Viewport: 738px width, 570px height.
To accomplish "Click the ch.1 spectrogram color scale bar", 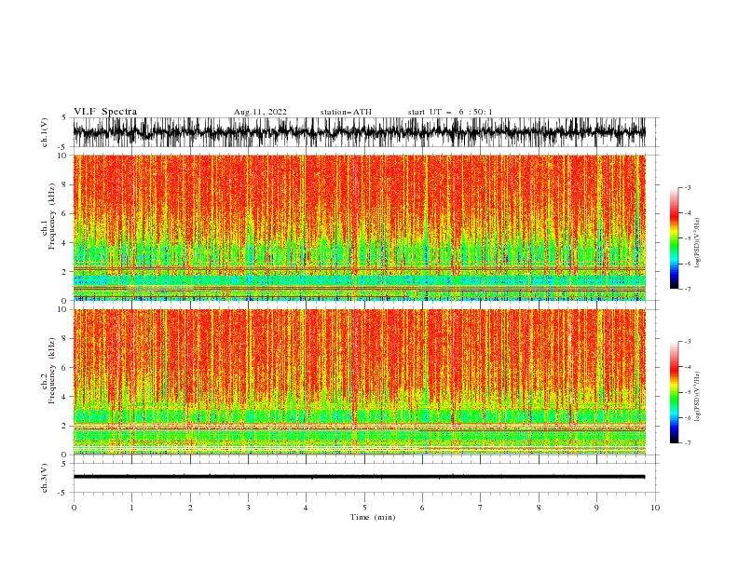I will pos(674,238).
